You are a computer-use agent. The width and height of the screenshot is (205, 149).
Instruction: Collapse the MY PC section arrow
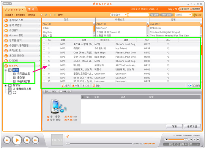coord(39,66)
